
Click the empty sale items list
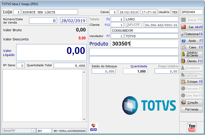43,96
